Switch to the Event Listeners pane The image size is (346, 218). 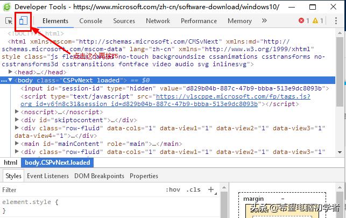[x=48, y=176]
